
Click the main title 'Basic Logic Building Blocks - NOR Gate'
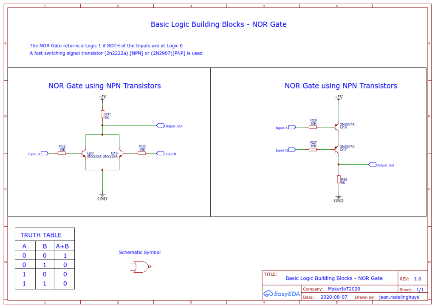click(x=219, y=24)
